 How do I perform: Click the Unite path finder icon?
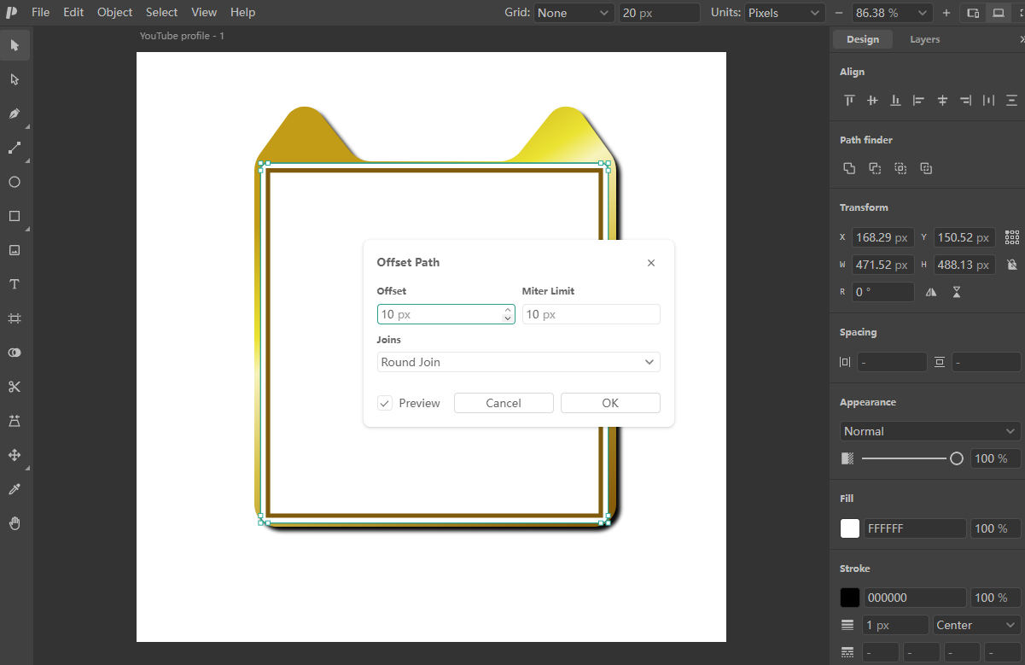[849, 168]
